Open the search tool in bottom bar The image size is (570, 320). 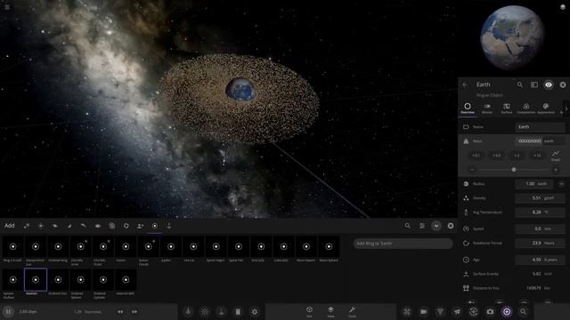click(523, 312)
